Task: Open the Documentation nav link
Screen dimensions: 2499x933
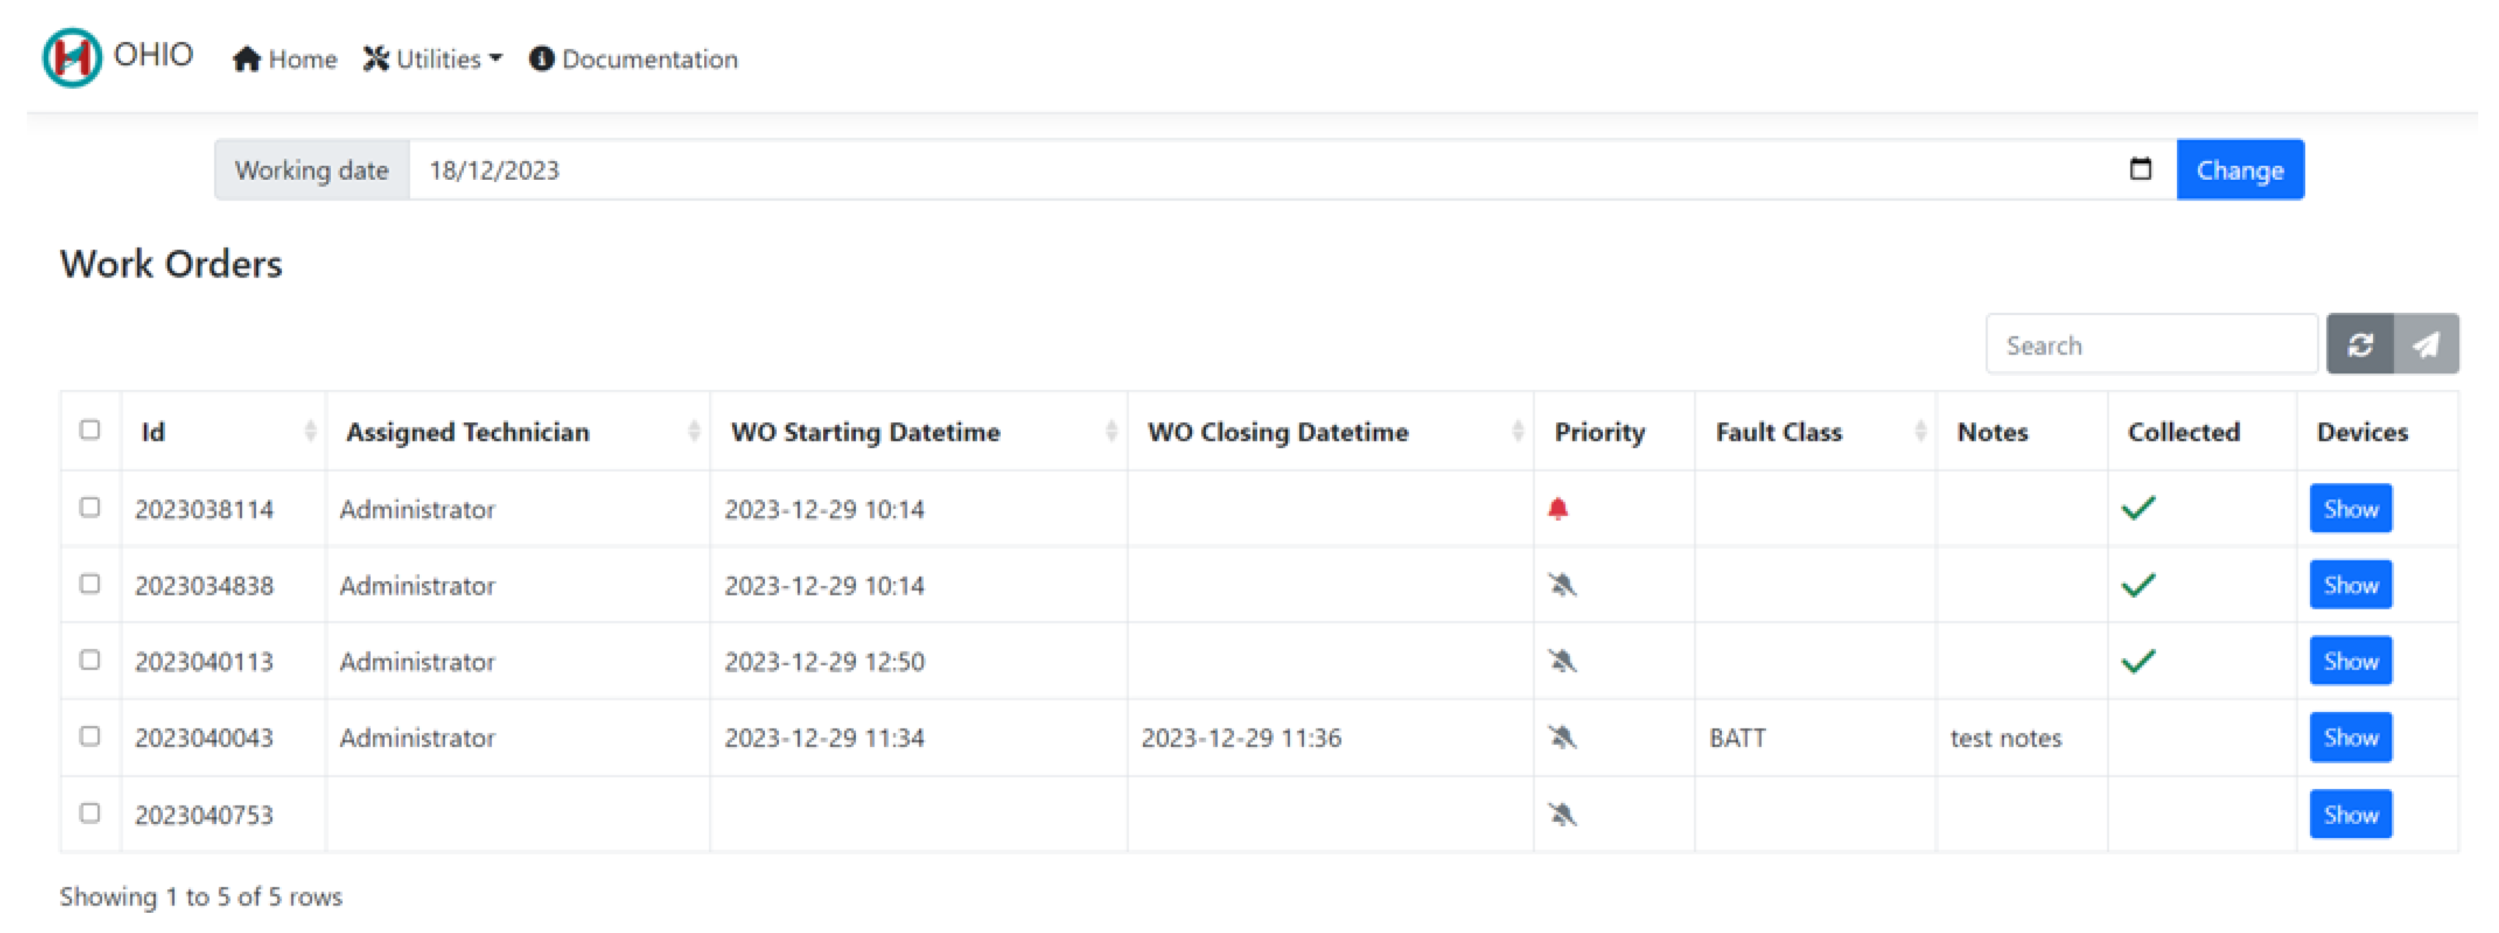Action: tap(633, 59)
